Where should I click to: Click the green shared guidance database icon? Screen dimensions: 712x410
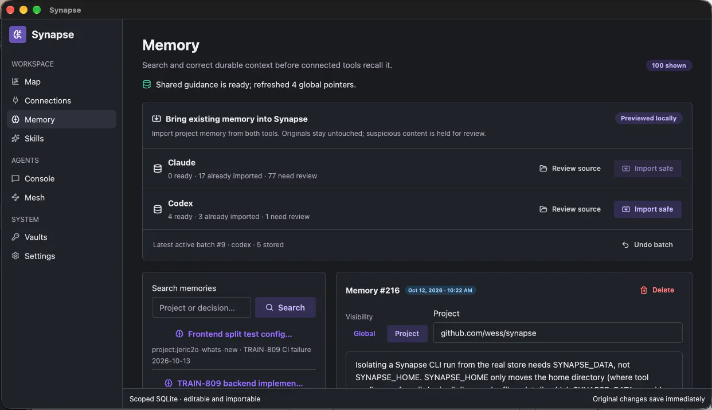pyautogui.click(x=147, y=85)
